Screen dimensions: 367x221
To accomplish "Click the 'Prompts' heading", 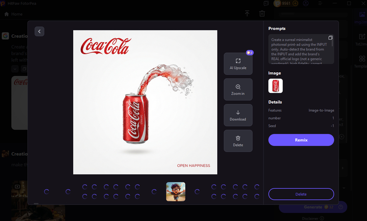I will pos(277,28).
